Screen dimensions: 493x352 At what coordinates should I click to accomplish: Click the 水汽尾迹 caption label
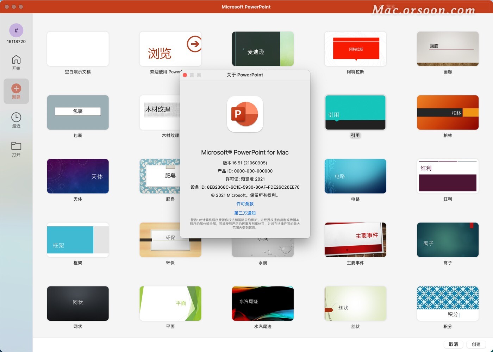click(x=263, y=327)
